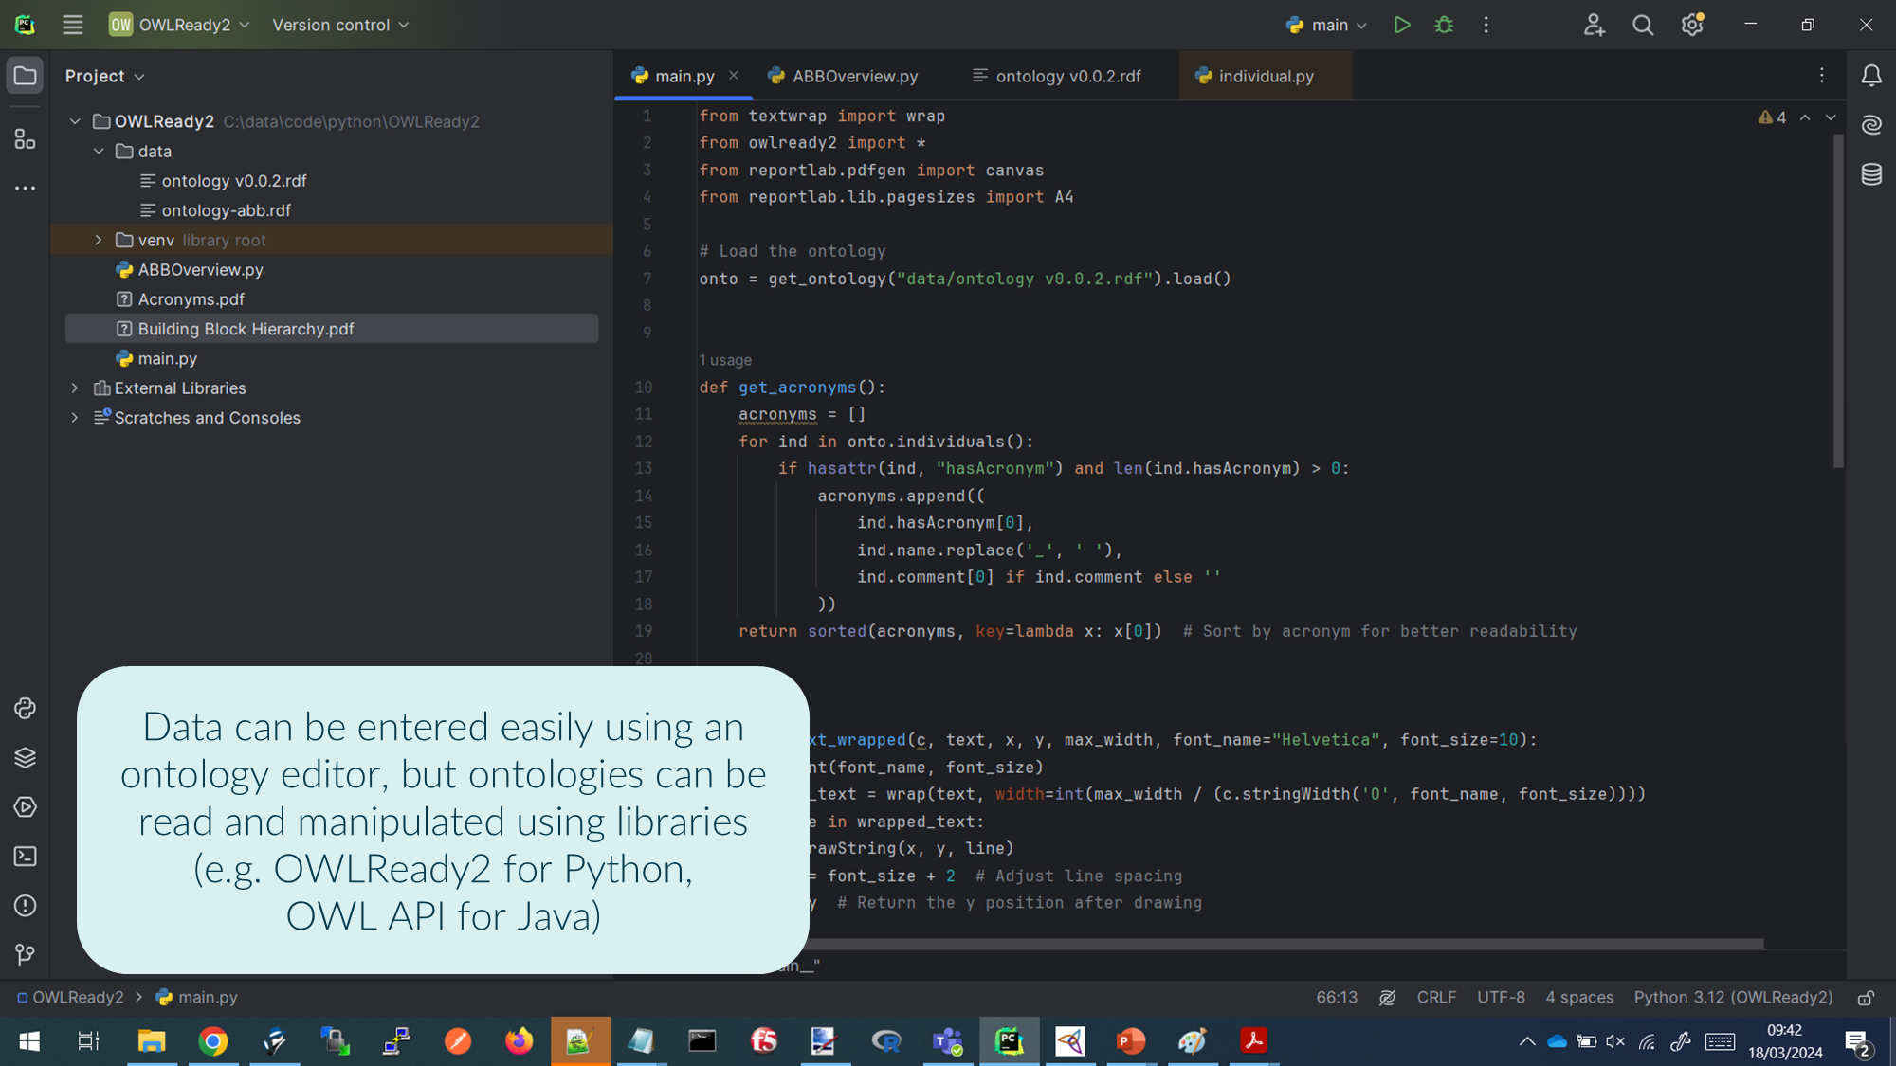The height and width of the screenshot is (1066, 1896).
Task: Toggle the read-only lock icon in the status bar
Action: pyautogui.click(x=1866, y=998)
